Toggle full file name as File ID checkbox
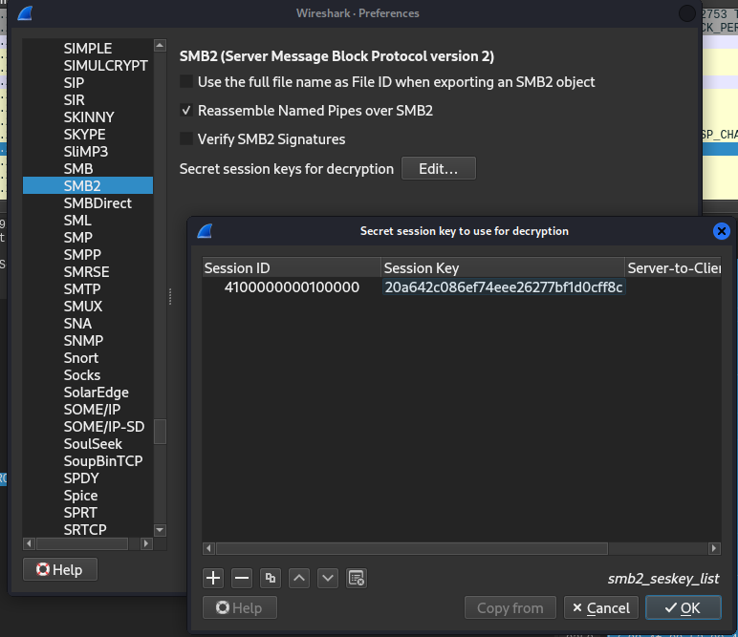The width and height of the screenshot is (738, 637). click(x=186, y=82)
